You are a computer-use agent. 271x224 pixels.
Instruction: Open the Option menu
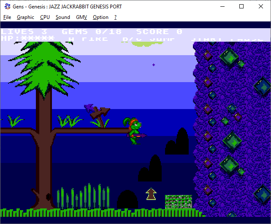tap(100, 17)
